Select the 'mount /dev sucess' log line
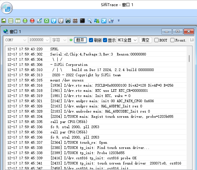 click(96, 80)
